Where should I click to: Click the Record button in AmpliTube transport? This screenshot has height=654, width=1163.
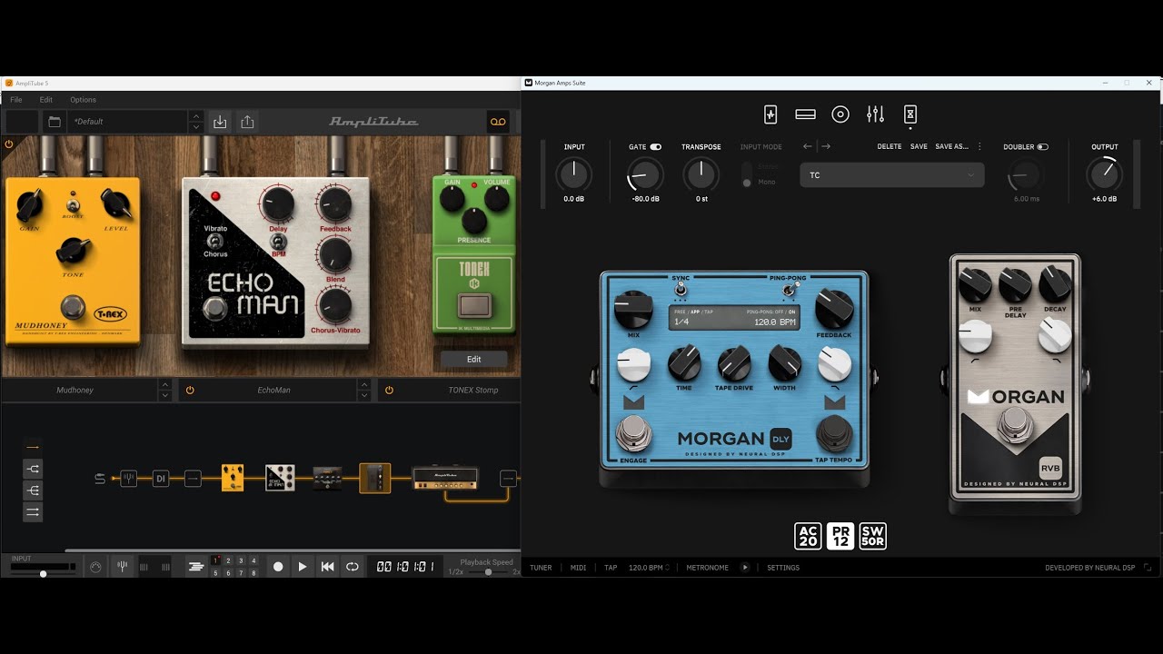pos(278,567)
